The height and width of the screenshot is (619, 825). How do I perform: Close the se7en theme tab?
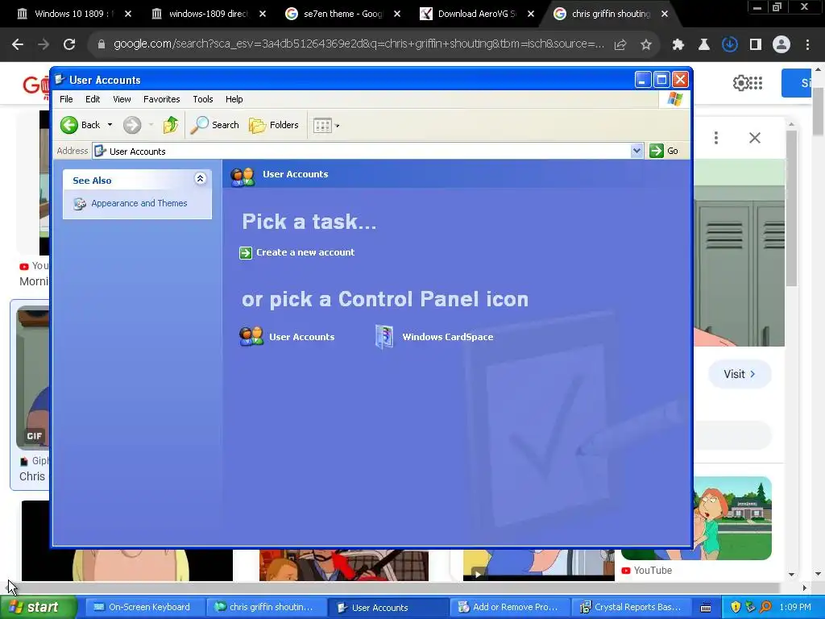pos(397,14)
